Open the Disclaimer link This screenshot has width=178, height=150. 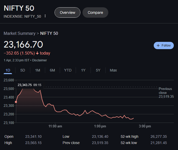[x=39, y=60]
